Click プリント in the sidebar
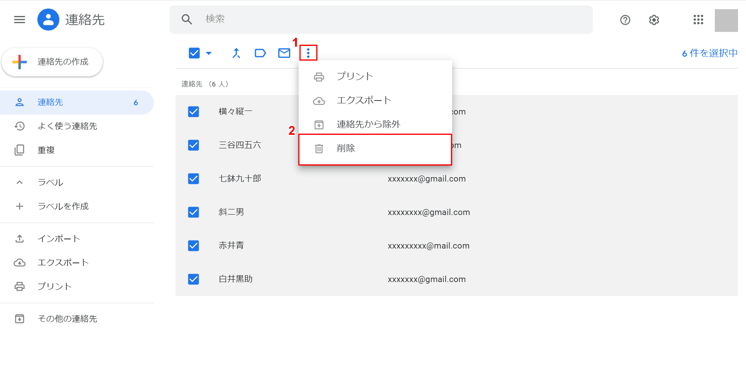Viewport: 746px width, 365px height. click(x=77, y=286)
